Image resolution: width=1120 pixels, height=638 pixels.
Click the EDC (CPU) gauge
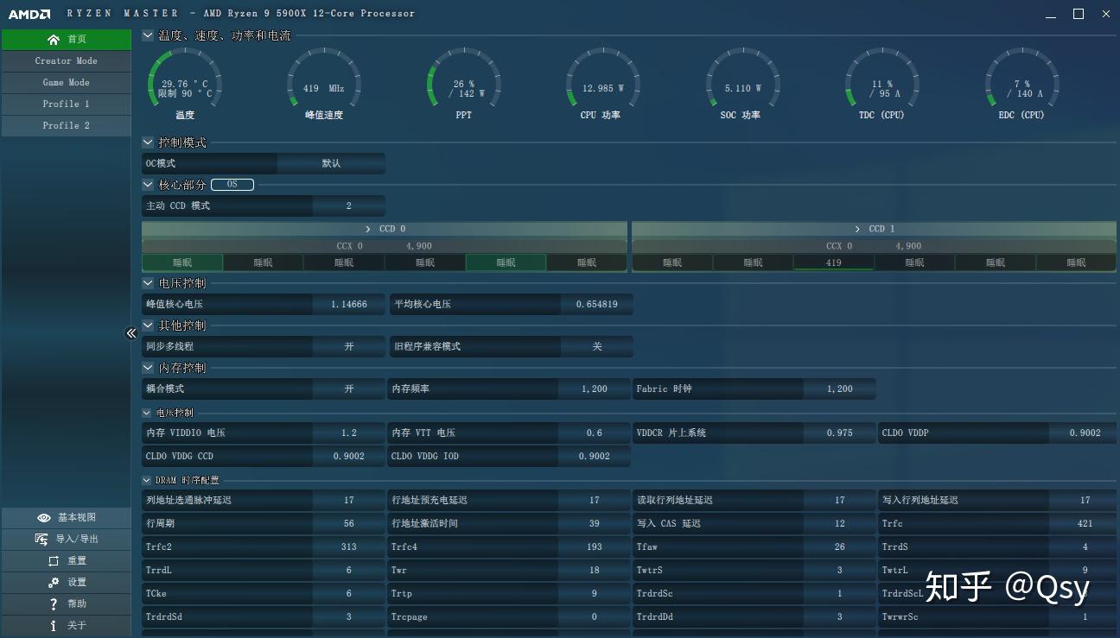(1021, 85)
